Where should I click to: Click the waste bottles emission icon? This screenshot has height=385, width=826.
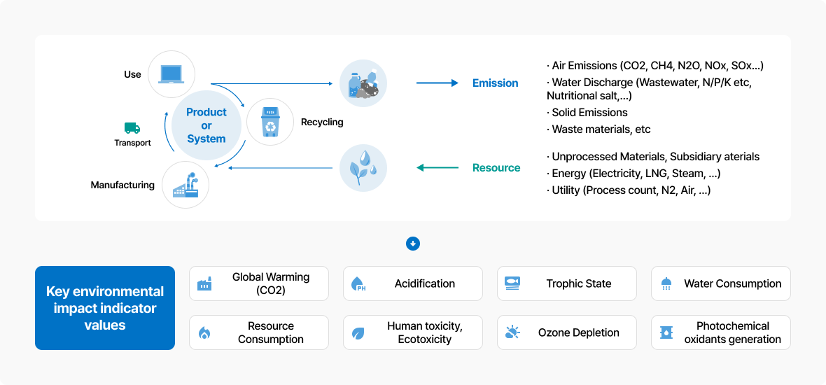(x=363, y=83)
